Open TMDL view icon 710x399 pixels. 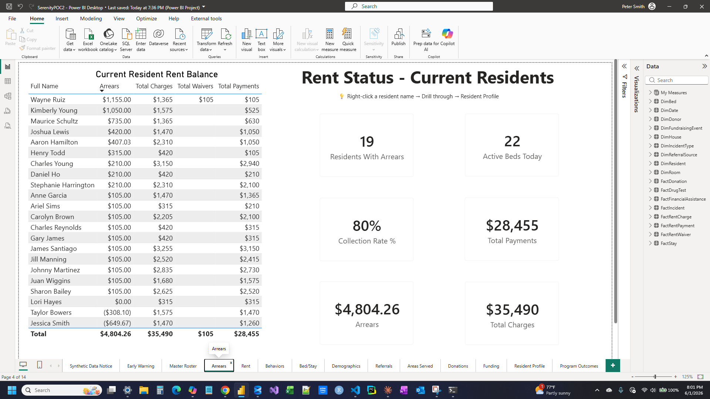tap(7, 126)
